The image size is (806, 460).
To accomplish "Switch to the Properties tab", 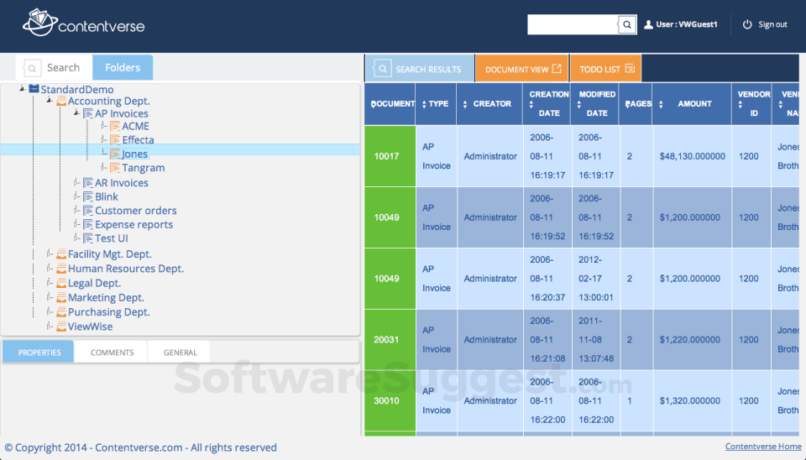I will tap(39, 352).
